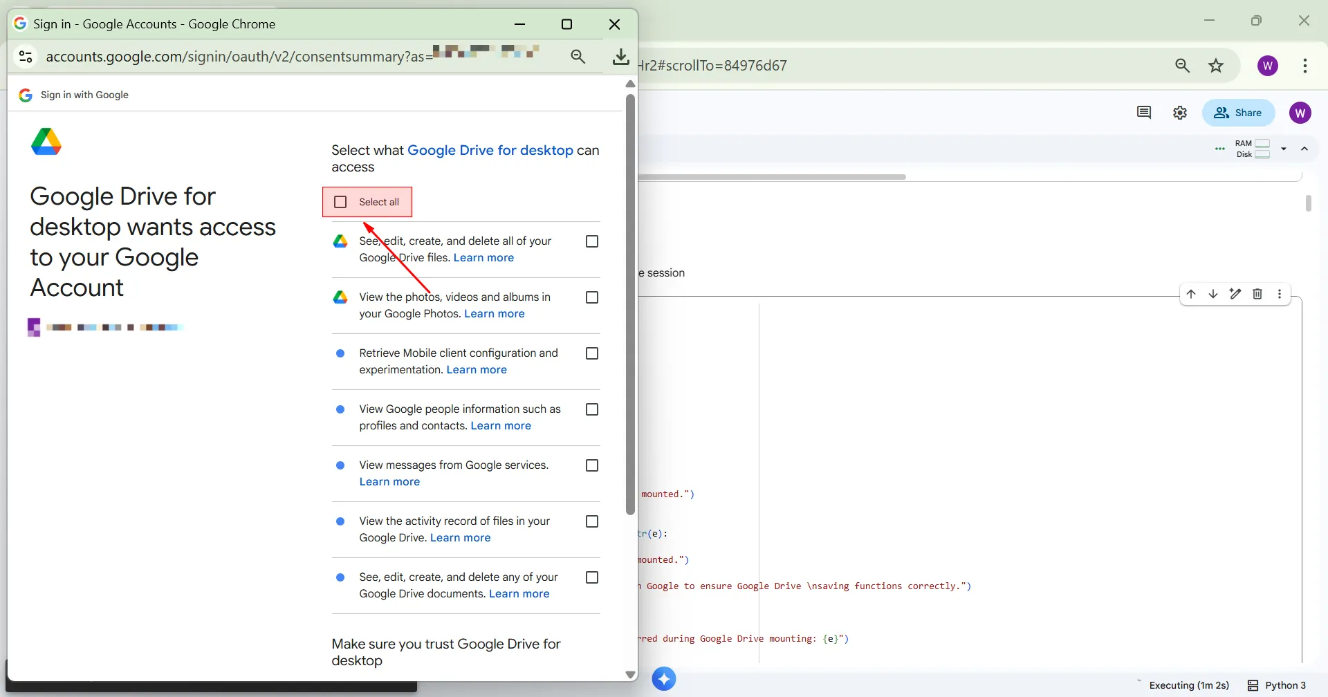Click the runtime icon beside Python 3

pos(1253,685)
